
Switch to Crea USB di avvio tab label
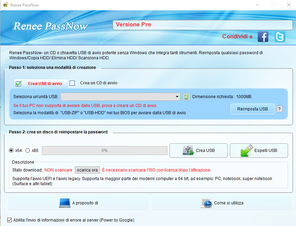[45, 84]
